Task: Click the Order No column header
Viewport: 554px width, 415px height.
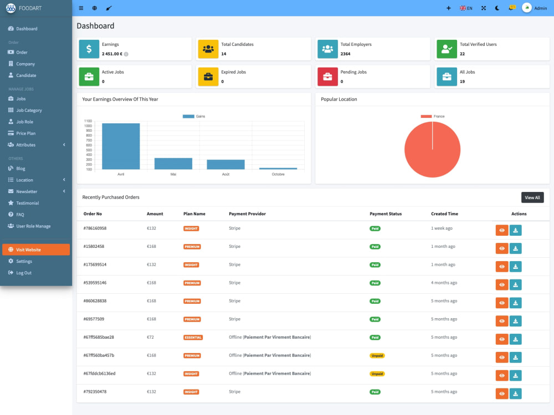Action: (93, 214)
